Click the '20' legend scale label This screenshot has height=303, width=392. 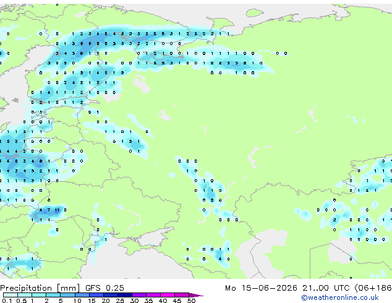coord(106,301)
